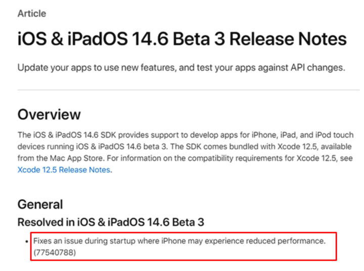
Task: Open the Xcode 12.5 Release Notes link
Action: point(64,170)
